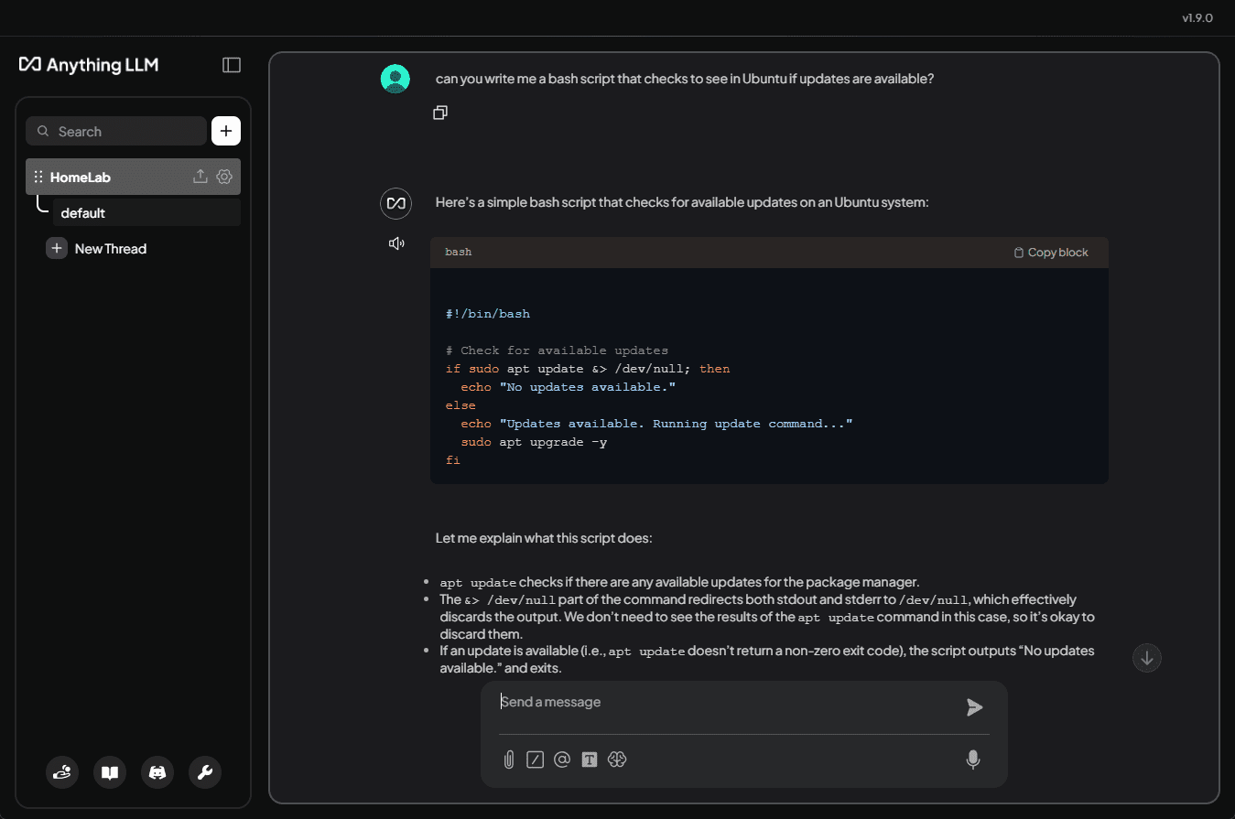Click the support hand-with-coin icon
The width and height of the screenshot is (1235, 819).
tap(62, 773)
